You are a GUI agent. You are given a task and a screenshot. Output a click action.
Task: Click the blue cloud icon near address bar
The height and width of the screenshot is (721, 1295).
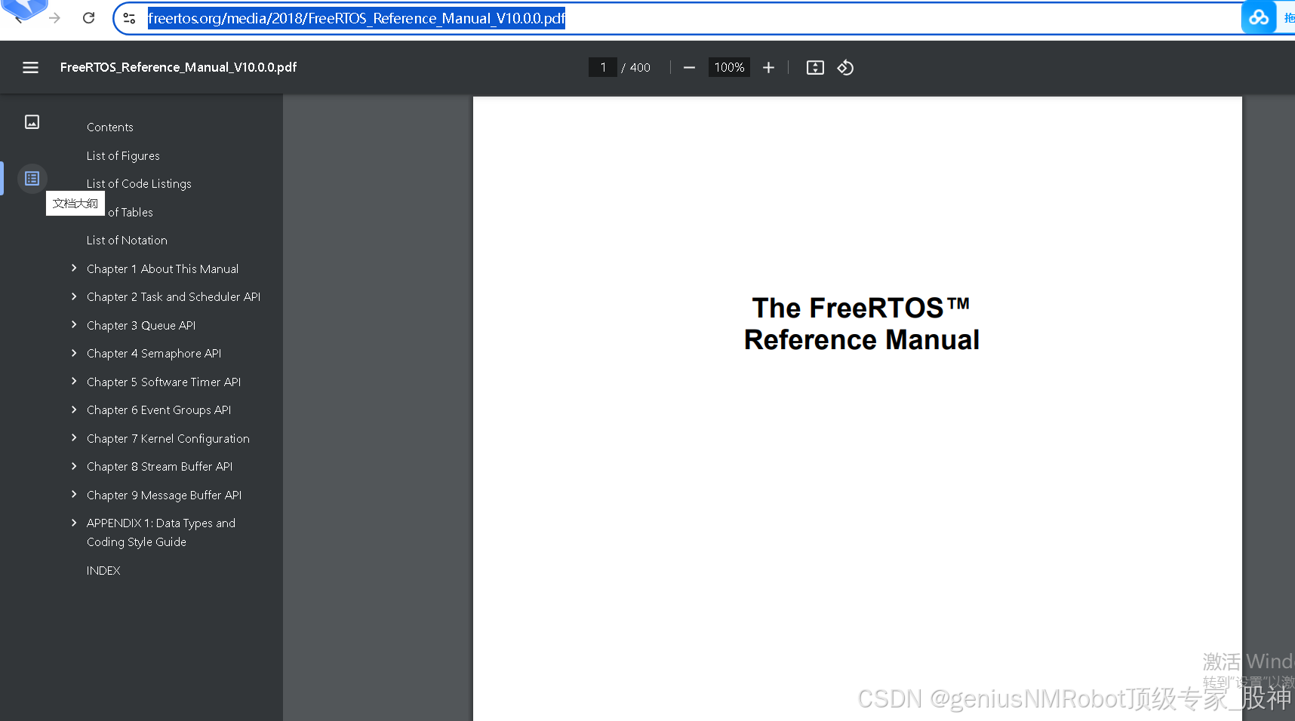[1258, 17]
